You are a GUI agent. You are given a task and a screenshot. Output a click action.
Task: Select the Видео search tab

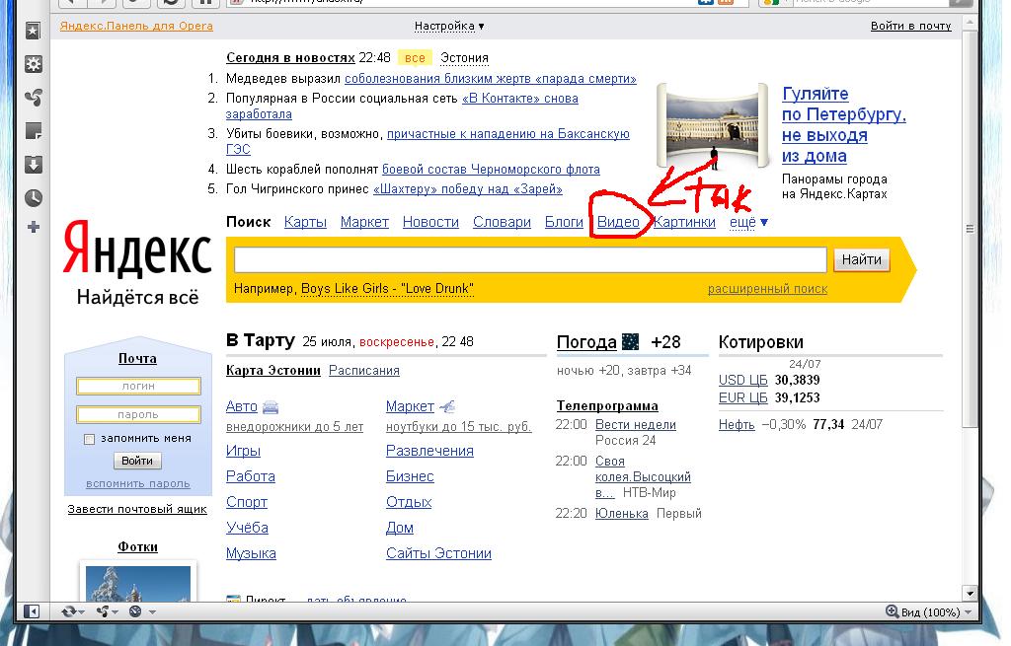618,222
